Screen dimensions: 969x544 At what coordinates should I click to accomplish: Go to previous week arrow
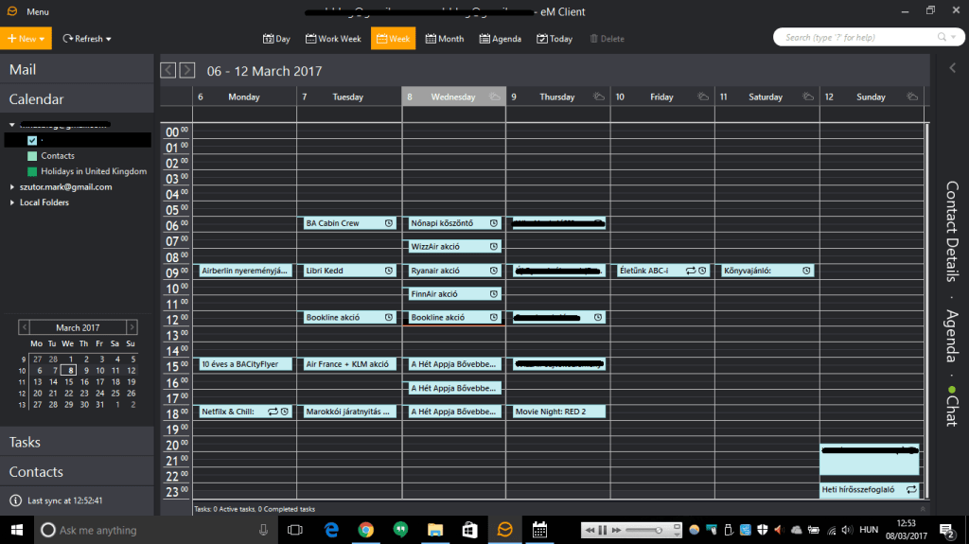pos(168,70)
